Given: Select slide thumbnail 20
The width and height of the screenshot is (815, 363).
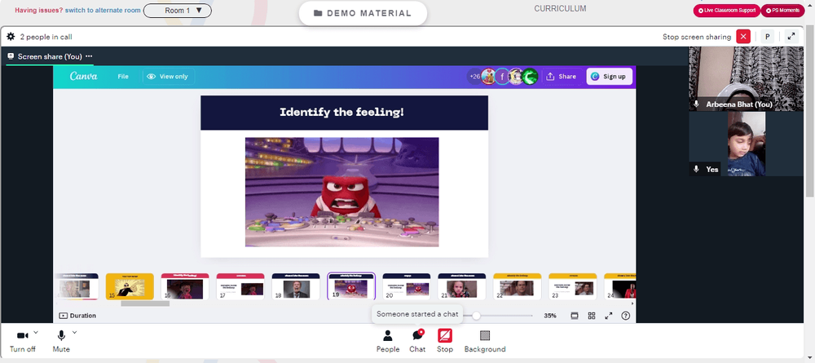Looking at the screenshot, I should [407, 286].
